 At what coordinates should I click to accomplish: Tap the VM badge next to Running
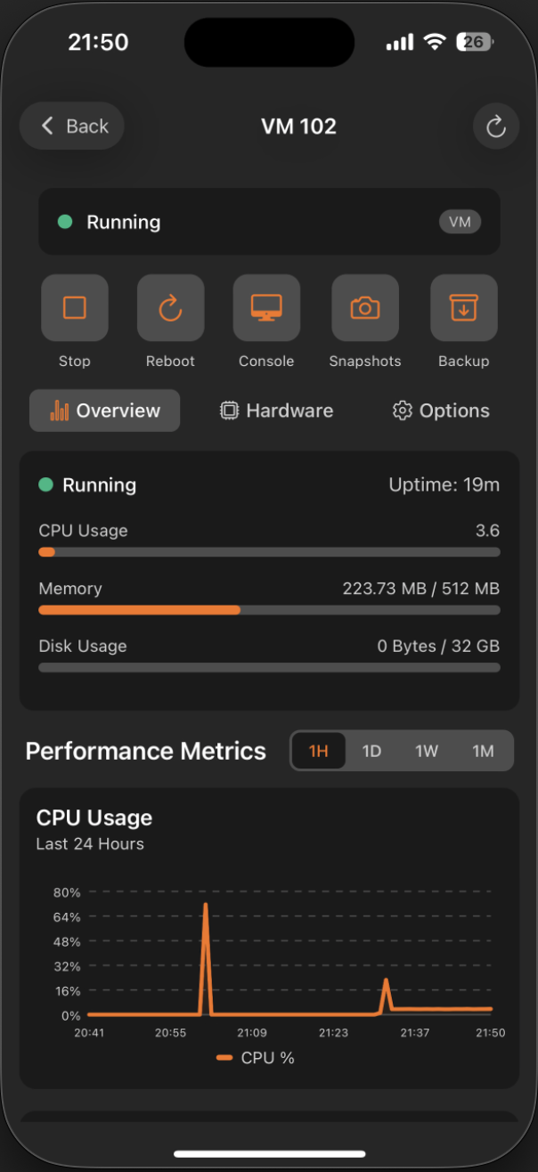461,222
